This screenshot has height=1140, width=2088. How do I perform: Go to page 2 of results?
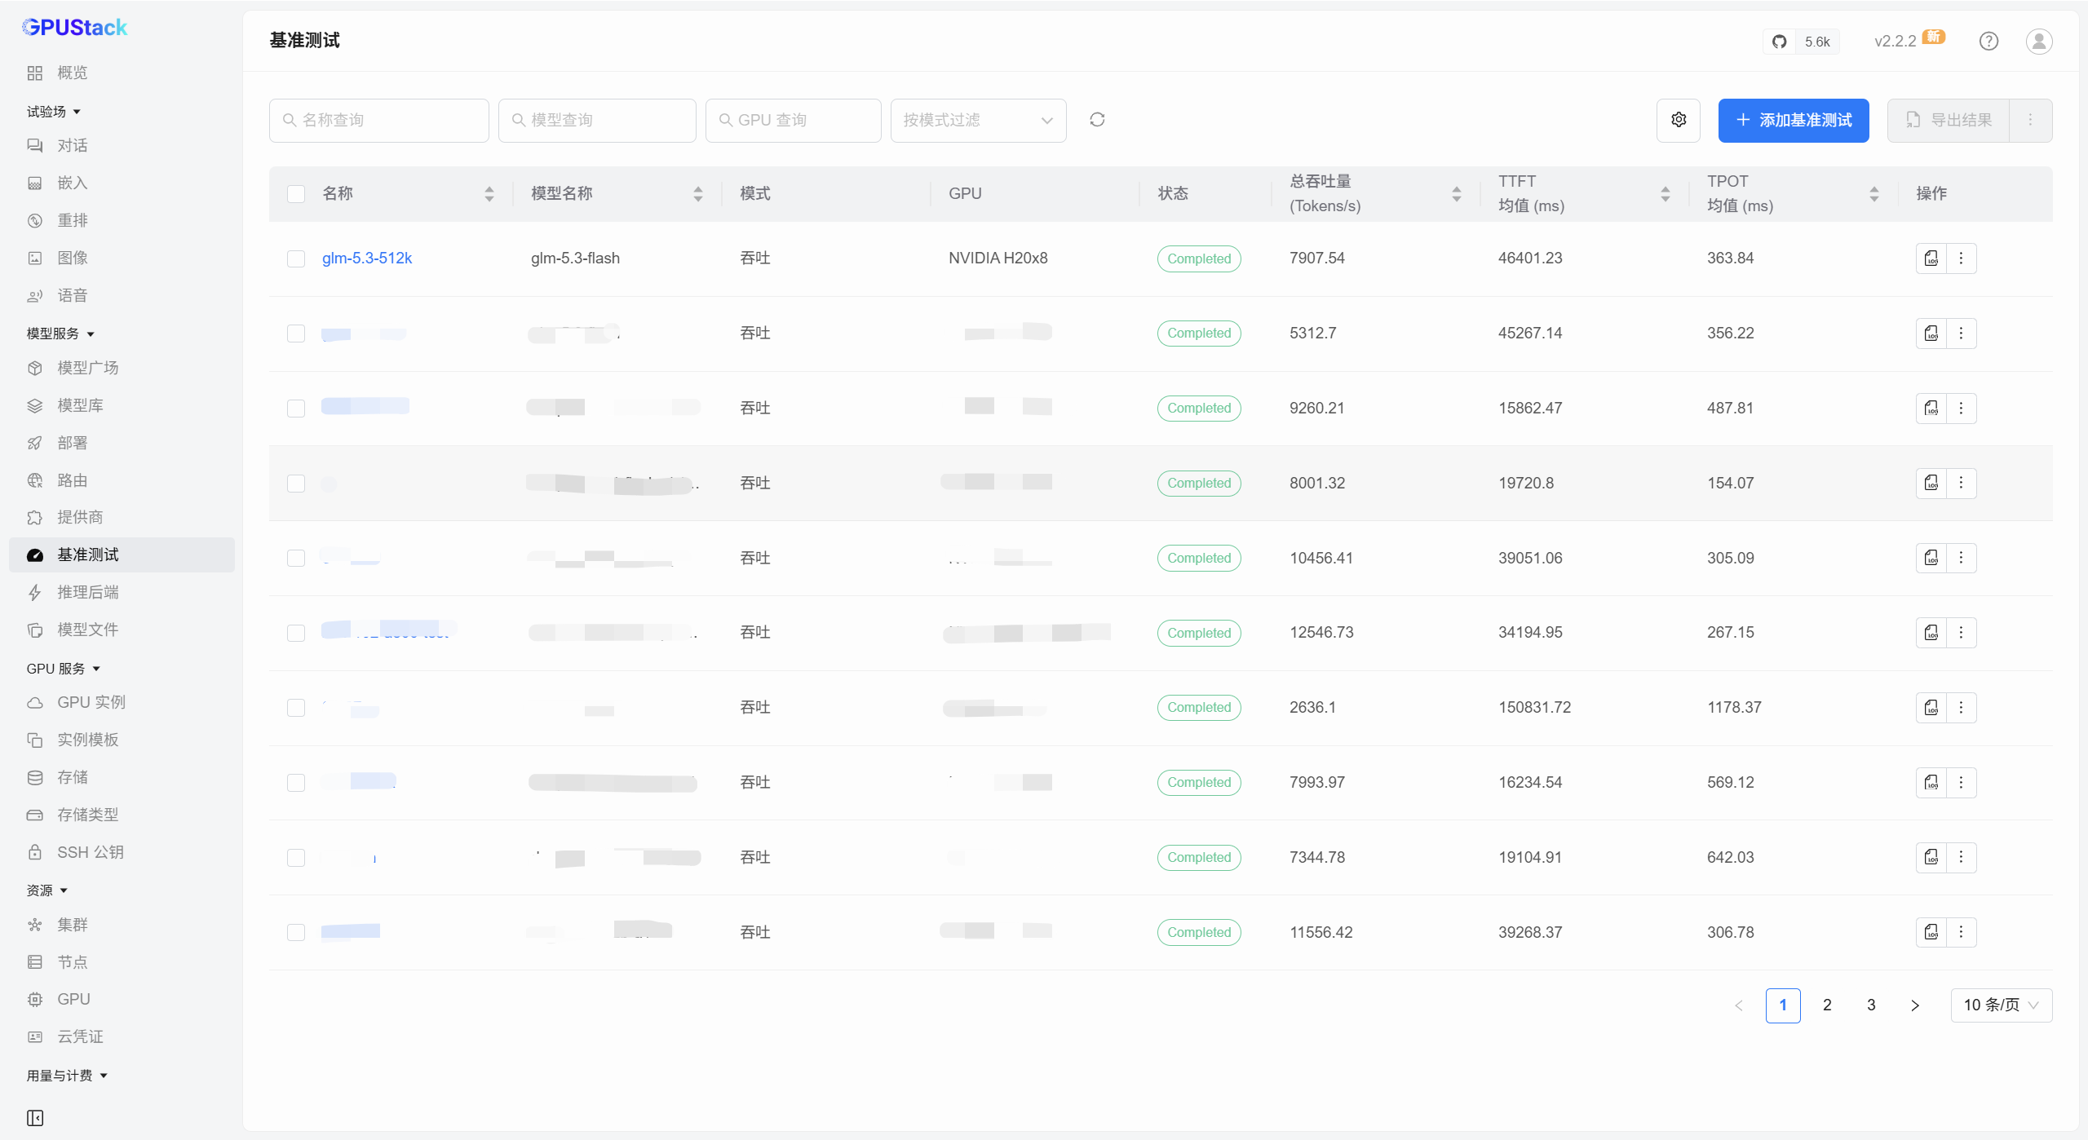[x=1827, y=1005]
